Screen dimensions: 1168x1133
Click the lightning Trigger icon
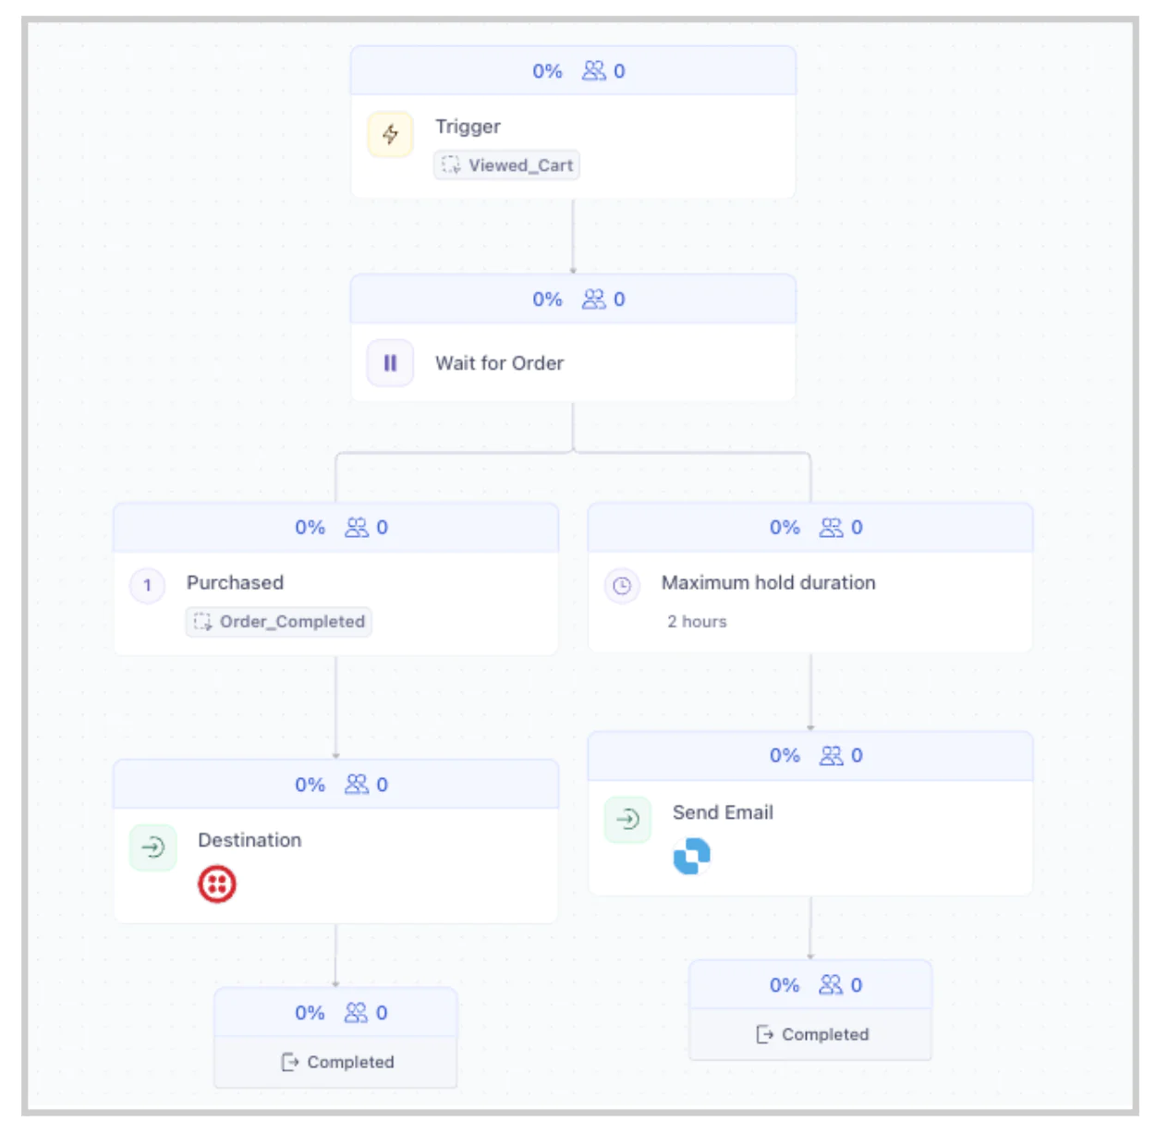pos(389,133)
